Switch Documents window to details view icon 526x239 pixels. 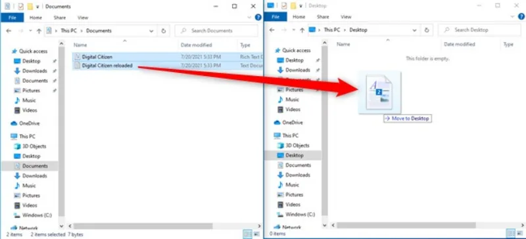(x=248, y=234)
